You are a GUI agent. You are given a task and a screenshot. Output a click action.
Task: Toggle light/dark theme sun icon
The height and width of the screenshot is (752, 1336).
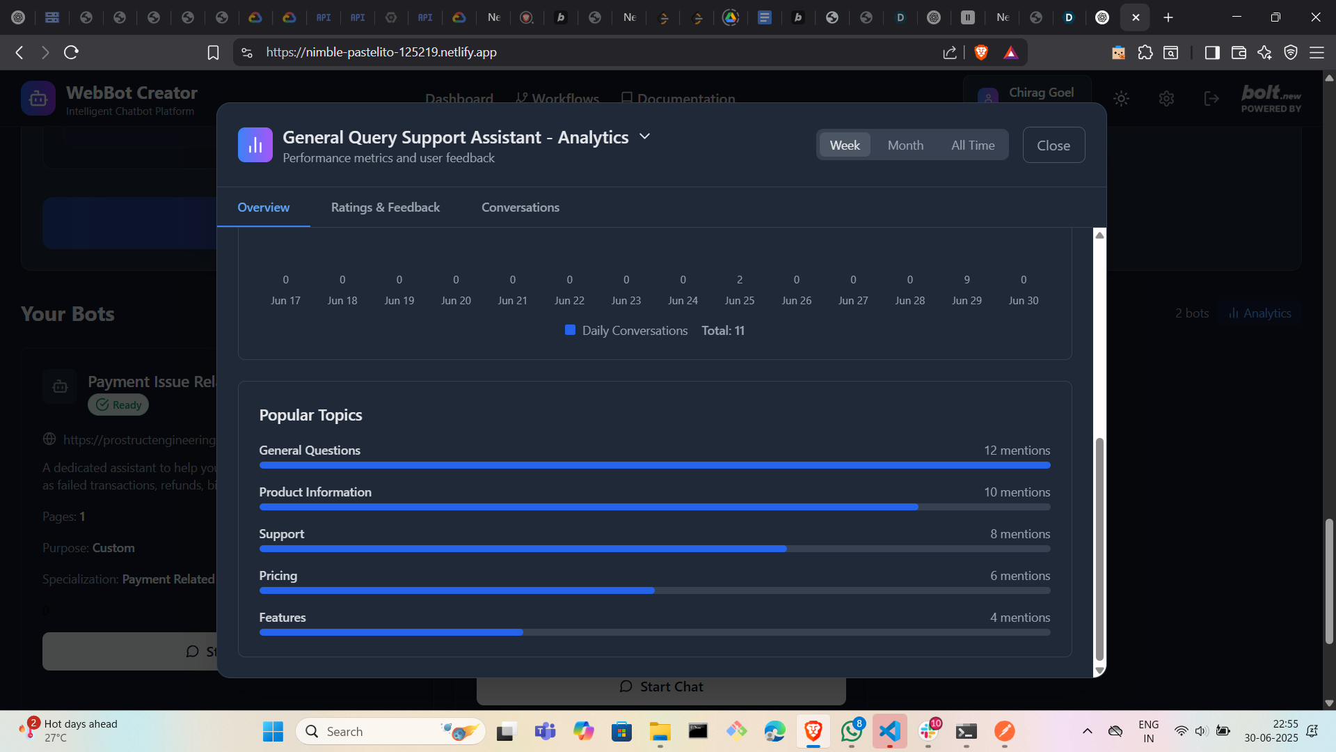[1121, 99]
